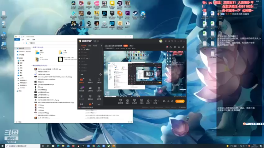Screen dimensions: 264x148
Task: Open the speaker device dropdown arrow
Action: (158, 101)
